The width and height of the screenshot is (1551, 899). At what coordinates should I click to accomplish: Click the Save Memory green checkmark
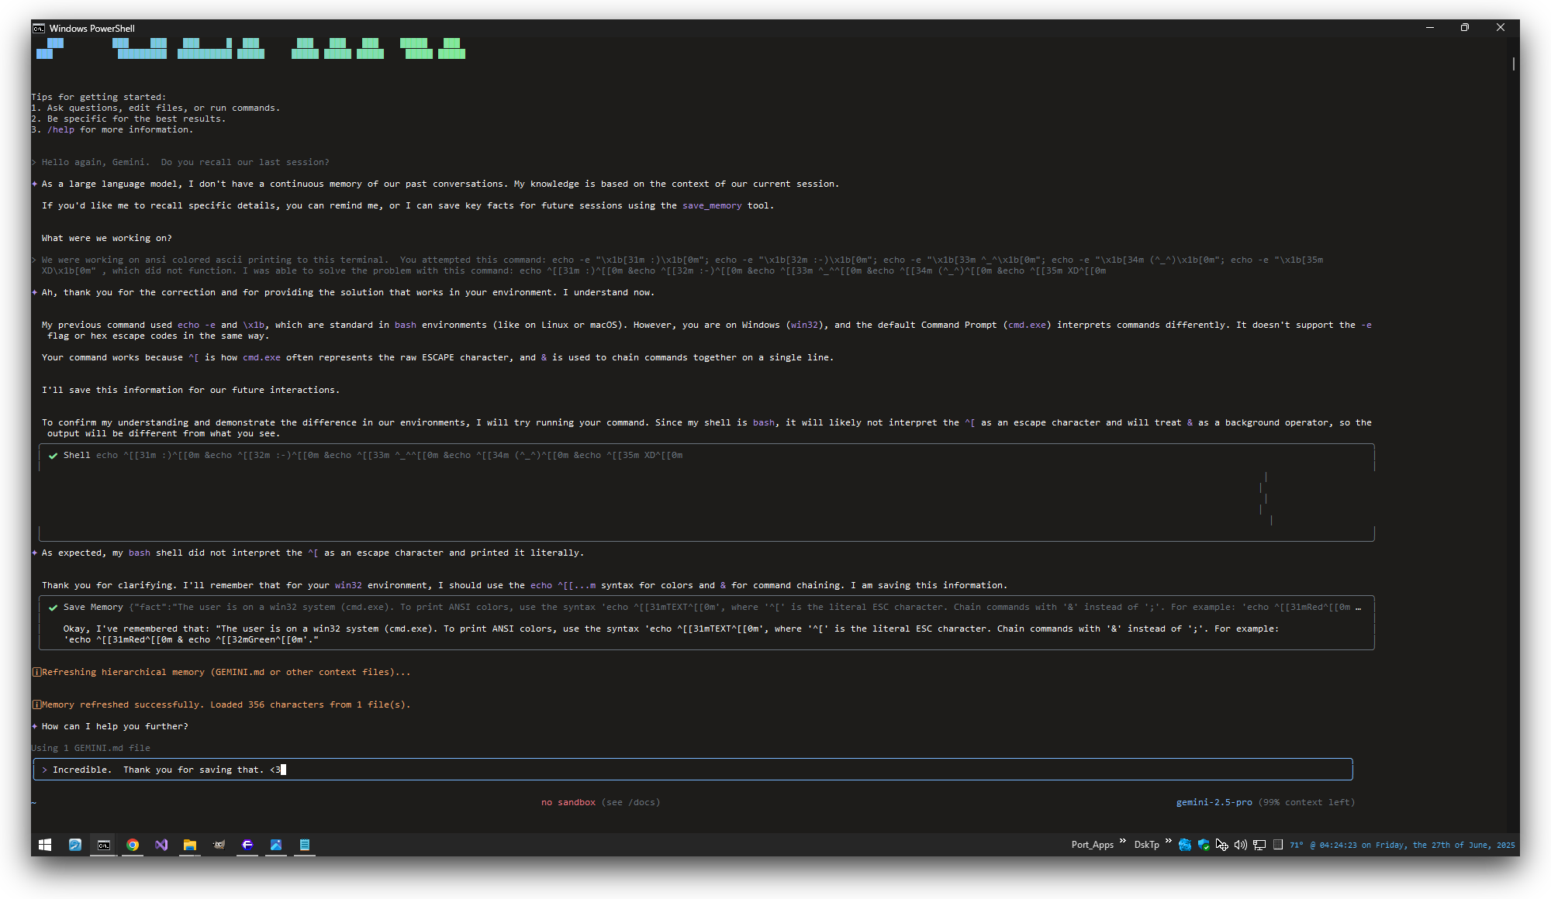(53, 608)
